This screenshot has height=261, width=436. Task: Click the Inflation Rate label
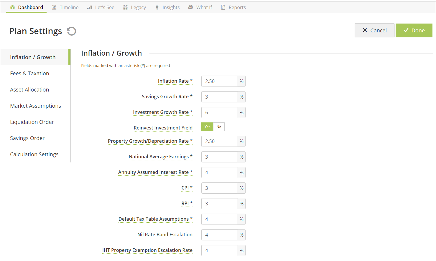tap(175, 81)
